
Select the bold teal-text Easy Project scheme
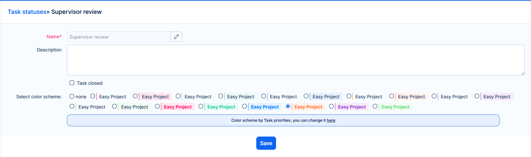click(x=201, y=106)
